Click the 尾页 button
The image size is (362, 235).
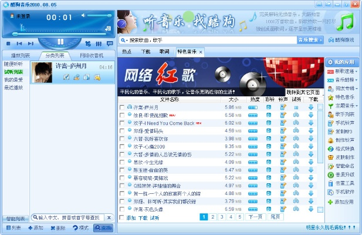[x=275, y=217]
